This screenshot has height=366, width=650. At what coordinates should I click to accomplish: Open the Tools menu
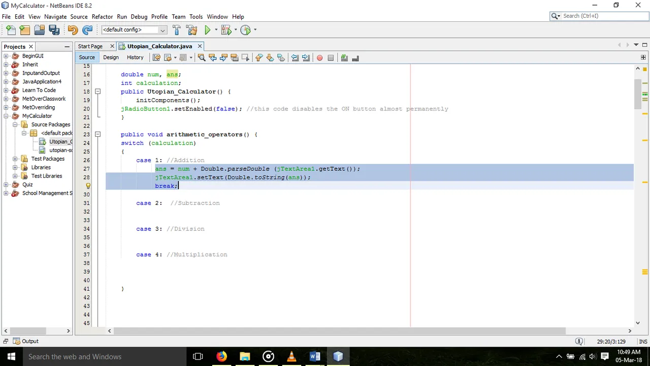point(196,16)
